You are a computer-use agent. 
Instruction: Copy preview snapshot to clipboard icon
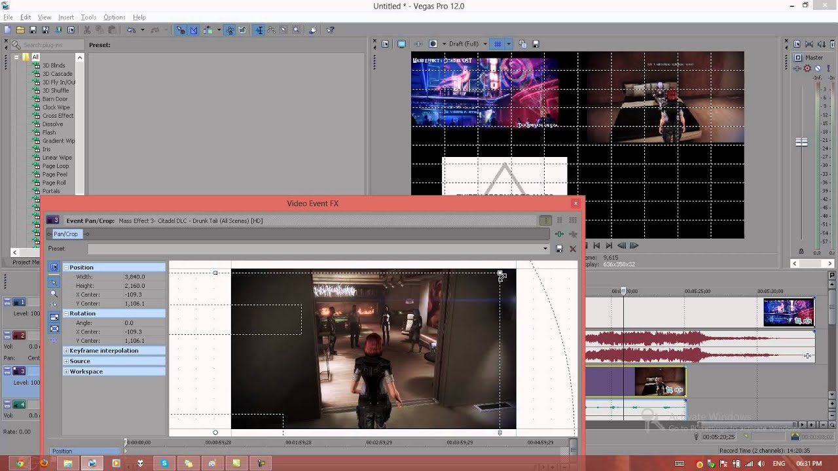click(522, 44)
